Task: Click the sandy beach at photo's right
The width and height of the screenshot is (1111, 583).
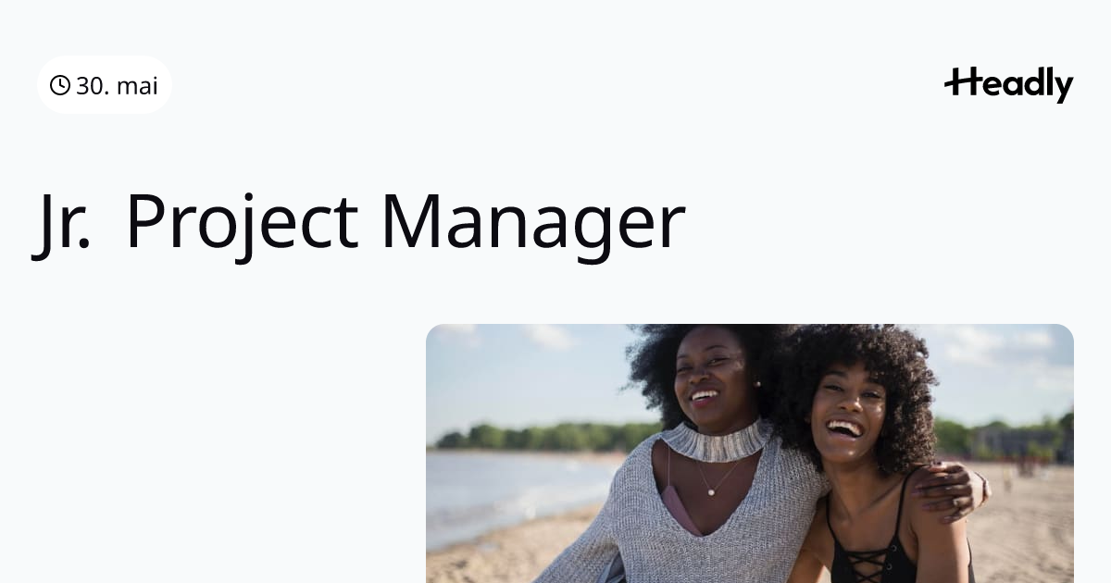Action: (x=1028, y=527)
